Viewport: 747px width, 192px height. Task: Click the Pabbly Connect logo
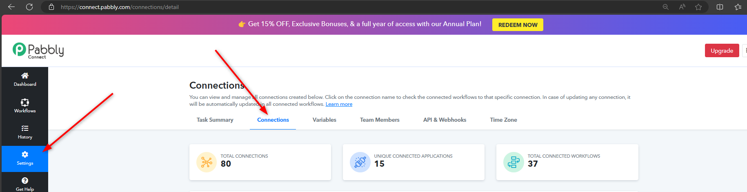click(x=38, y=51)
